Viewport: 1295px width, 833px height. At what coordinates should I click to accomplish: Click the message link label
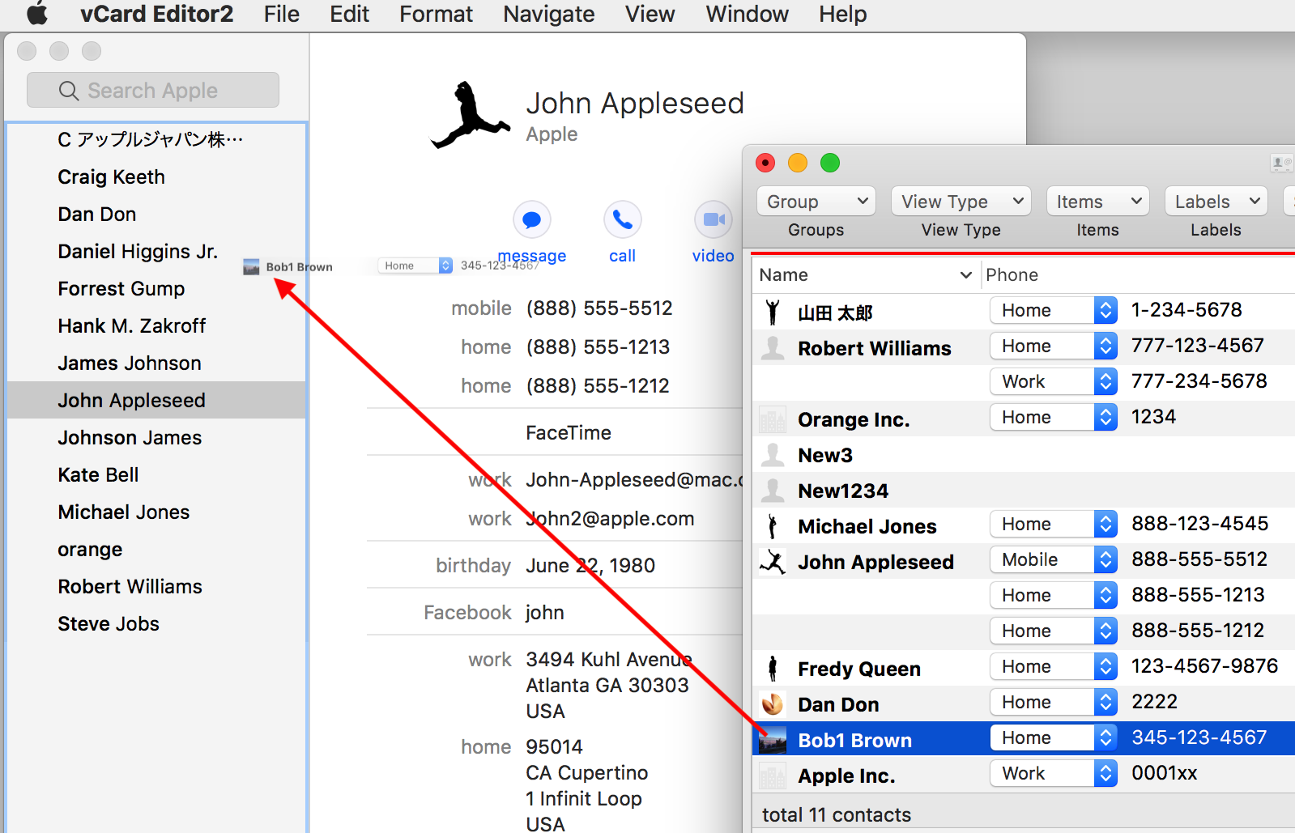532,256
